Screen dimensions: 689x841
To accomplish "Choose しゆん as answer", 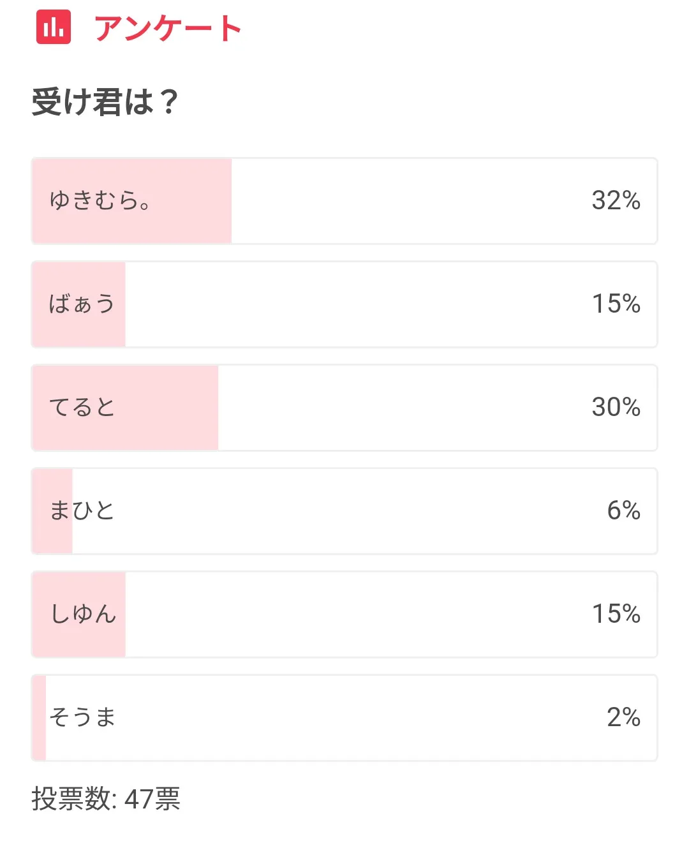I will [344, 614].
